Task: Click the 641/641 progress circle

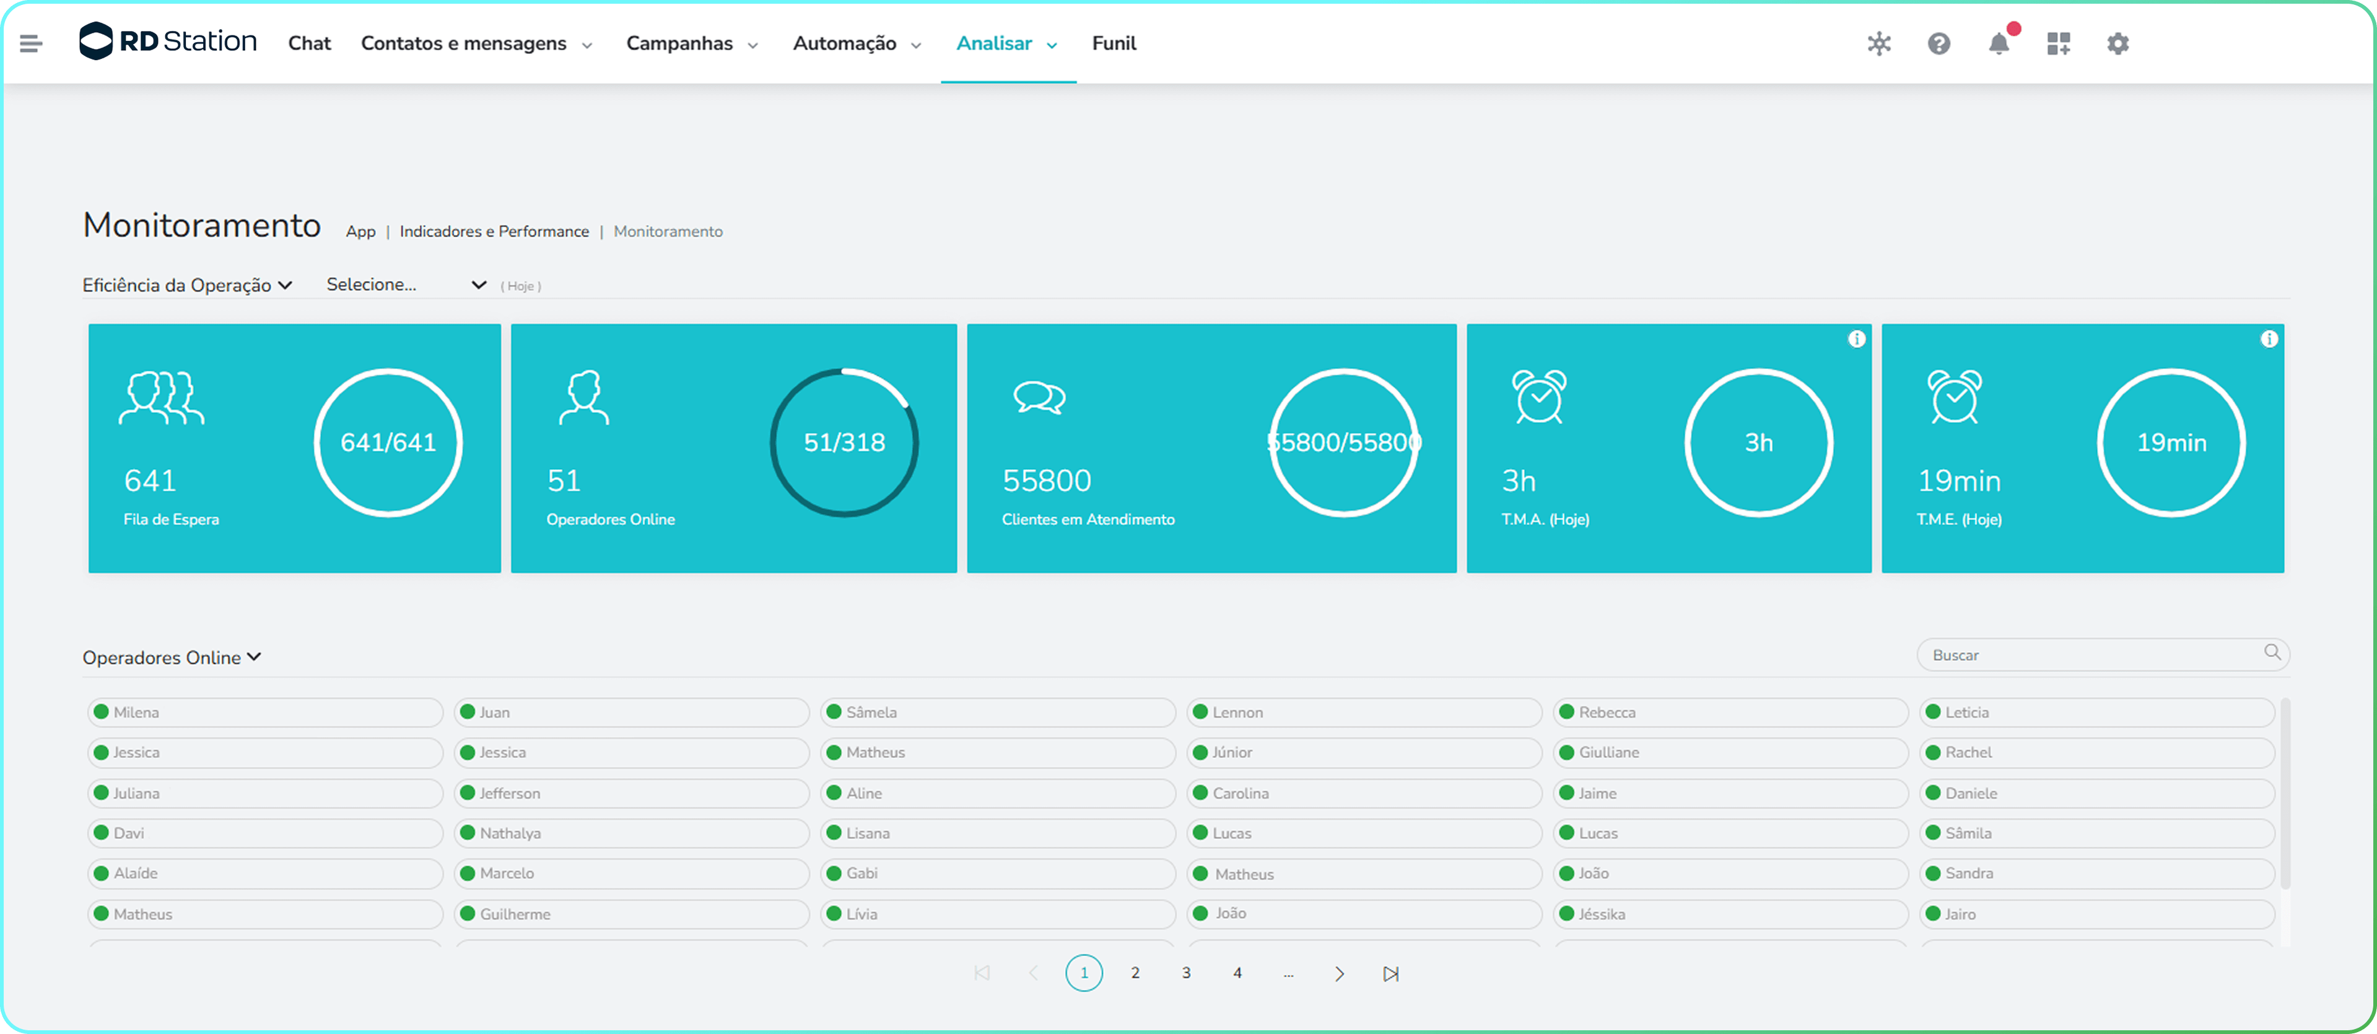Action: (x=388, y=443)
